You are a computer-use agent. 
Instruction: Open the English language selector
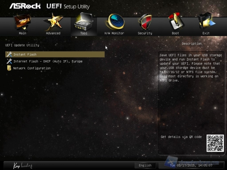pos(145,165)
